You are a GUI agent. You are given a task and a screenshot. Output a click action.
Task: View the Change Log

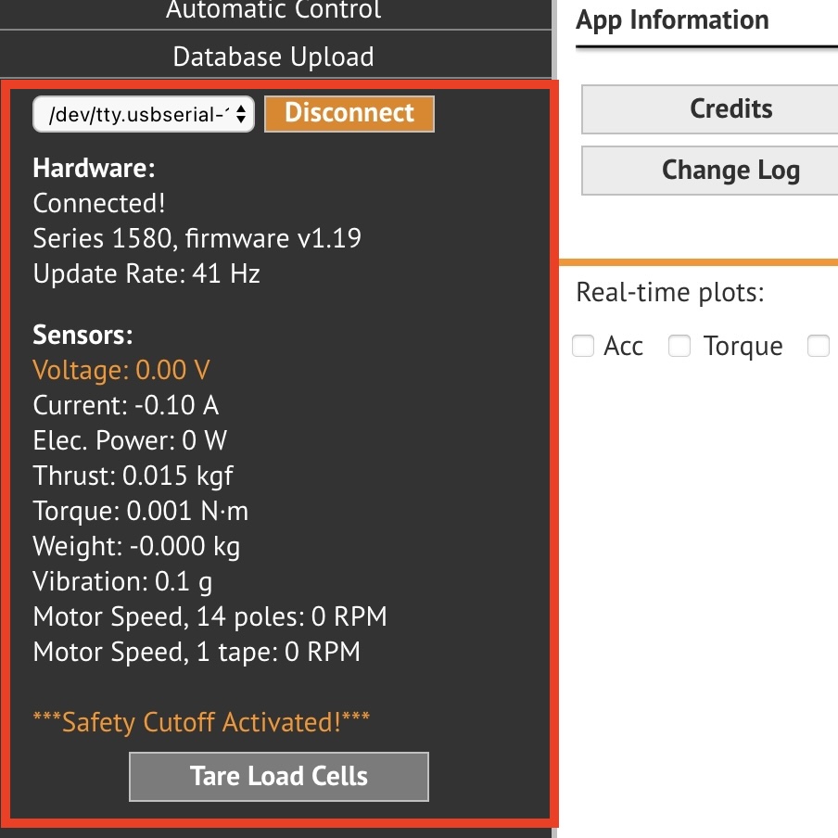pyautogui.click(x=730, y=171)
